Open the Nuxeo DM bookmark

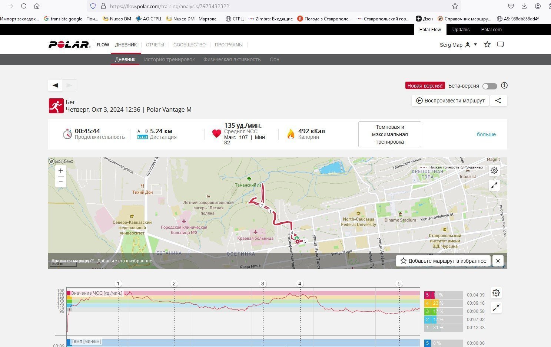[117, 19]
